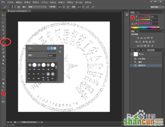This screenshot has height=127, width=165.
Task: Select the Magic Wand tool
Action: click(3, 26)
